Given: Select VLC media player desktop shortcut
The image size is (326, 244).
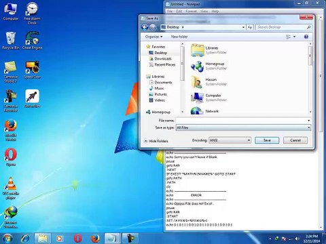Looking at the screenshot, I should (10, 188).
